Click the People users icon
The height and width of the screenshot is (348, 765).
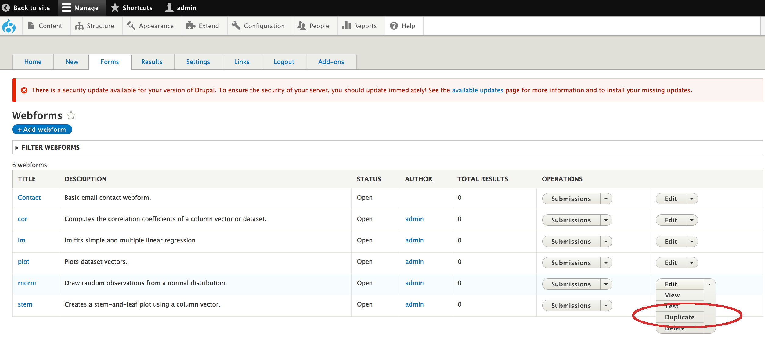(x=302, y=26)
